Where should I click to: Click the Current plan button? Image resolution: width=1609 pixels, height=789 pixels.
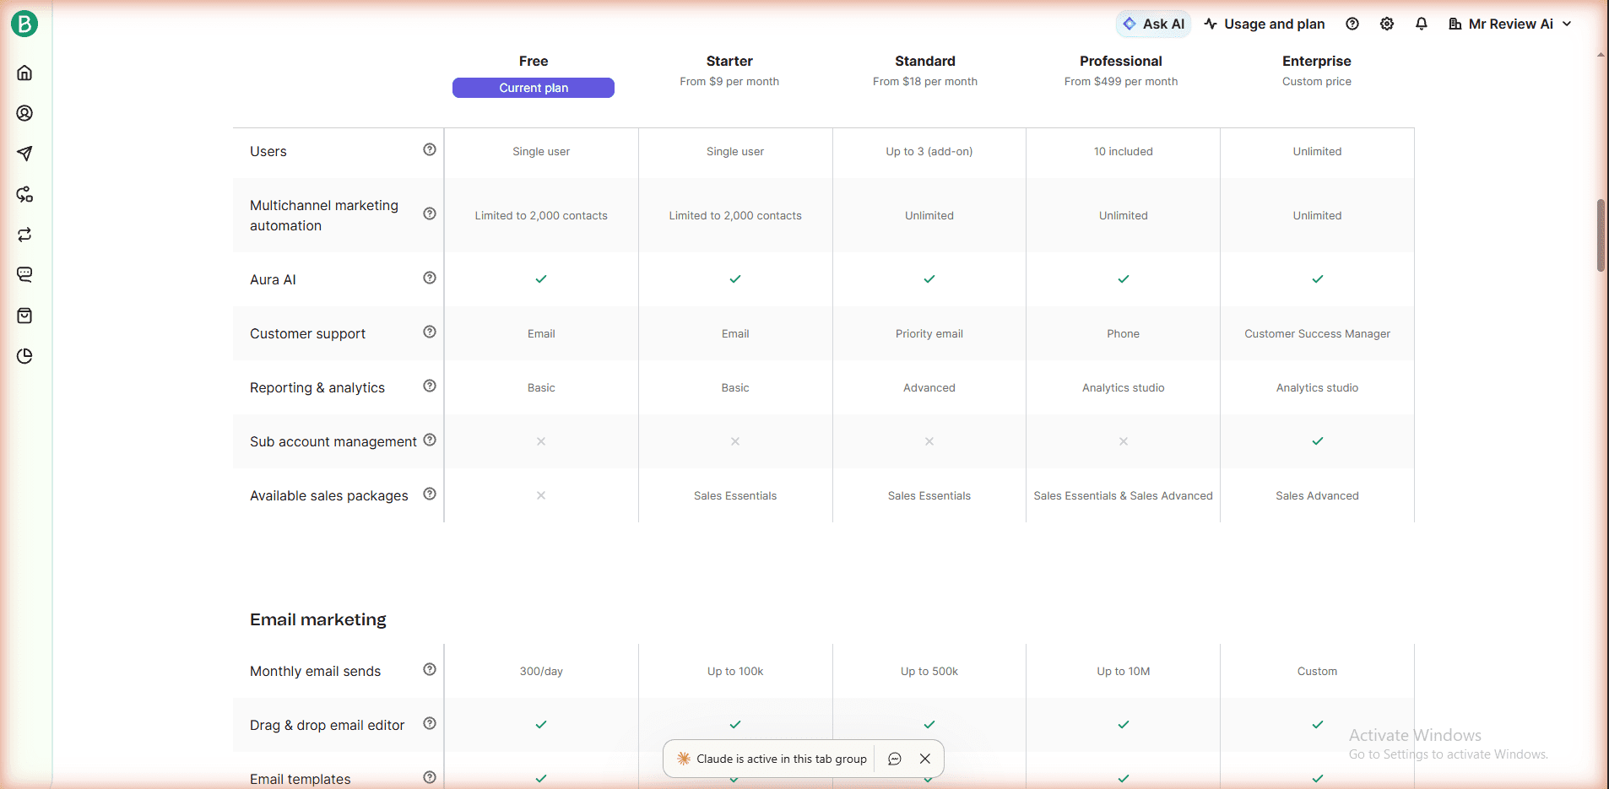(x=534, y=88)
